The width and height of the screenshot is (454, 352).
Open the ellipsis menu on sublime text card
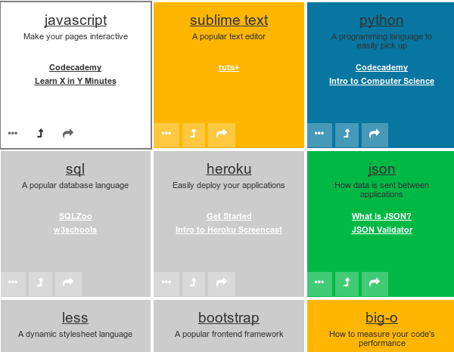point(166,133)
